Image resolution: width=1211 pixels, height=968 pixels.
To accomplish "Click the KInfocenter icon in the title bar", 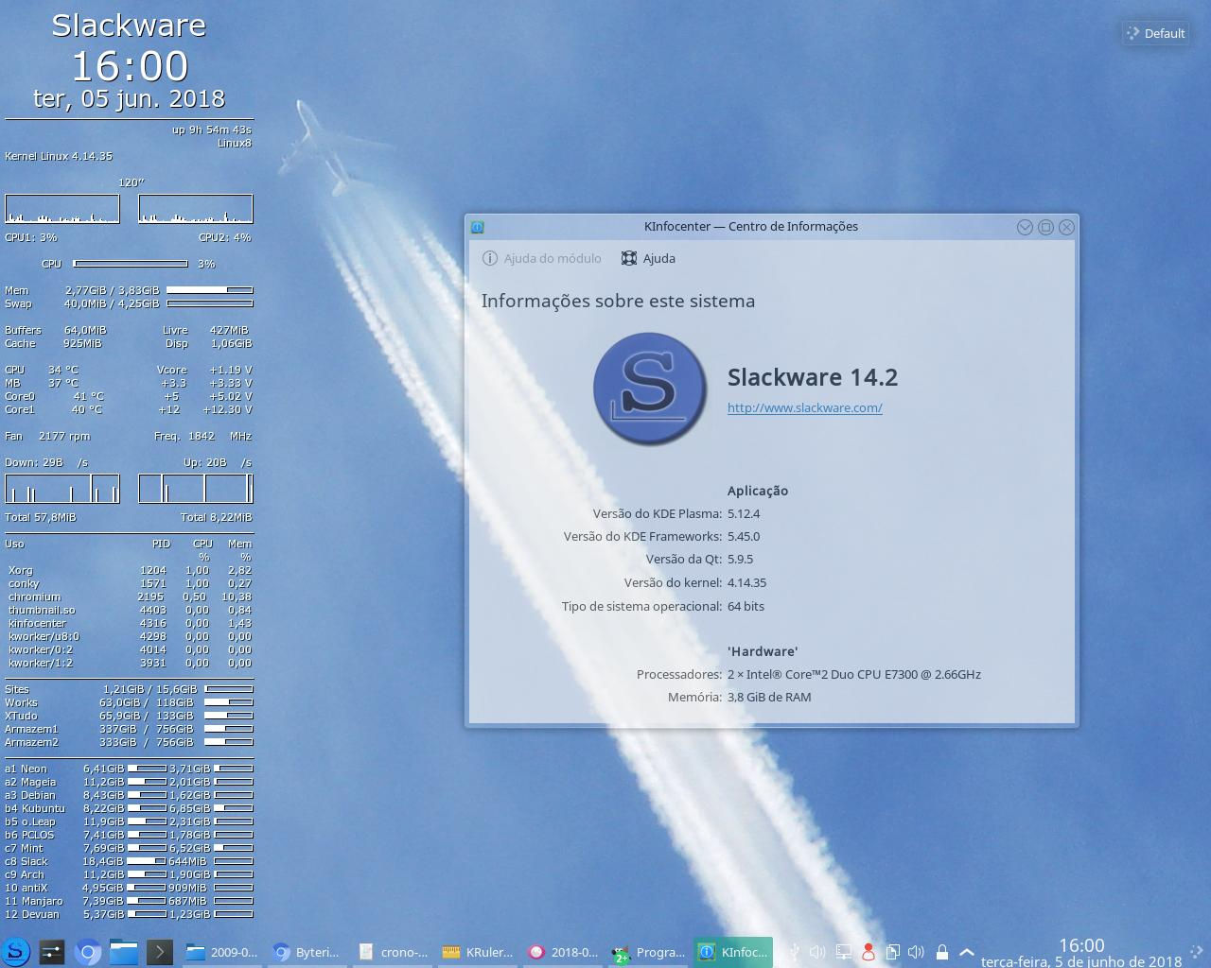I will (478, 227).
